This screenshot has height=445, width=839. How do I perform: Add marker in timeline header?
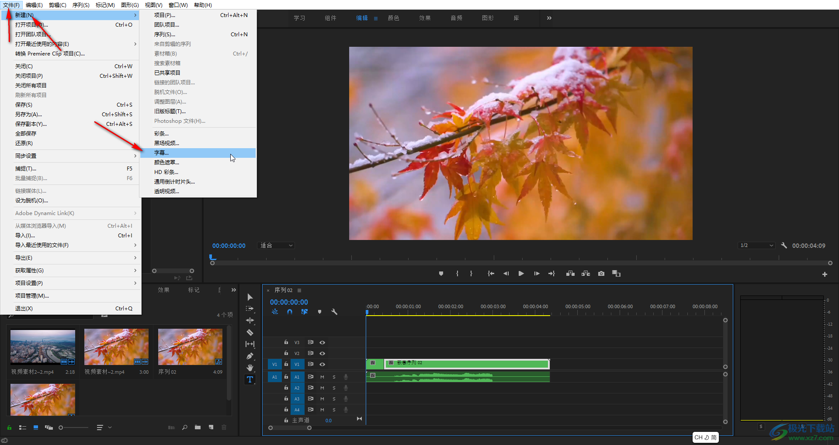click(319, 312)
